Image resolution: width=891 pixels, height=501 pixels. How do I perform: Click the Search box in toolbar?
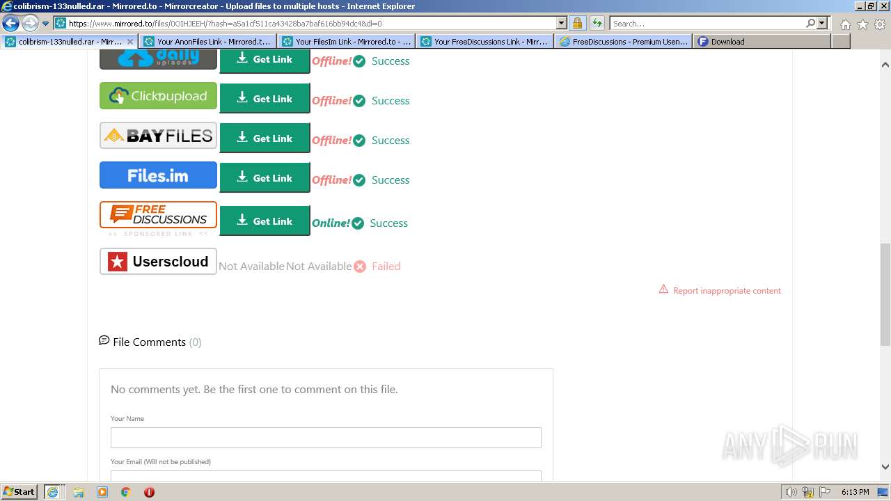click(707, 23)
